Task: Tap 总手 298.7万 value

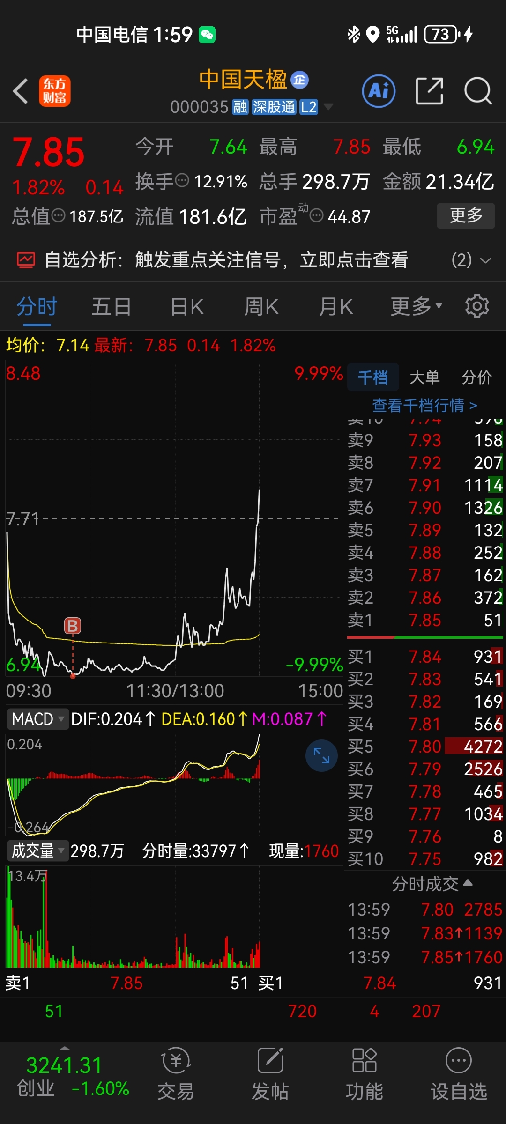Action: pos(336,182)
